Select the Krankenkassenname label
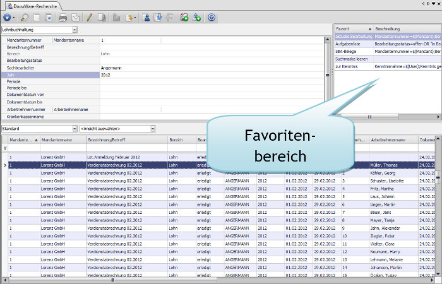This screenshot has height=284, width=442. (25, 117)
